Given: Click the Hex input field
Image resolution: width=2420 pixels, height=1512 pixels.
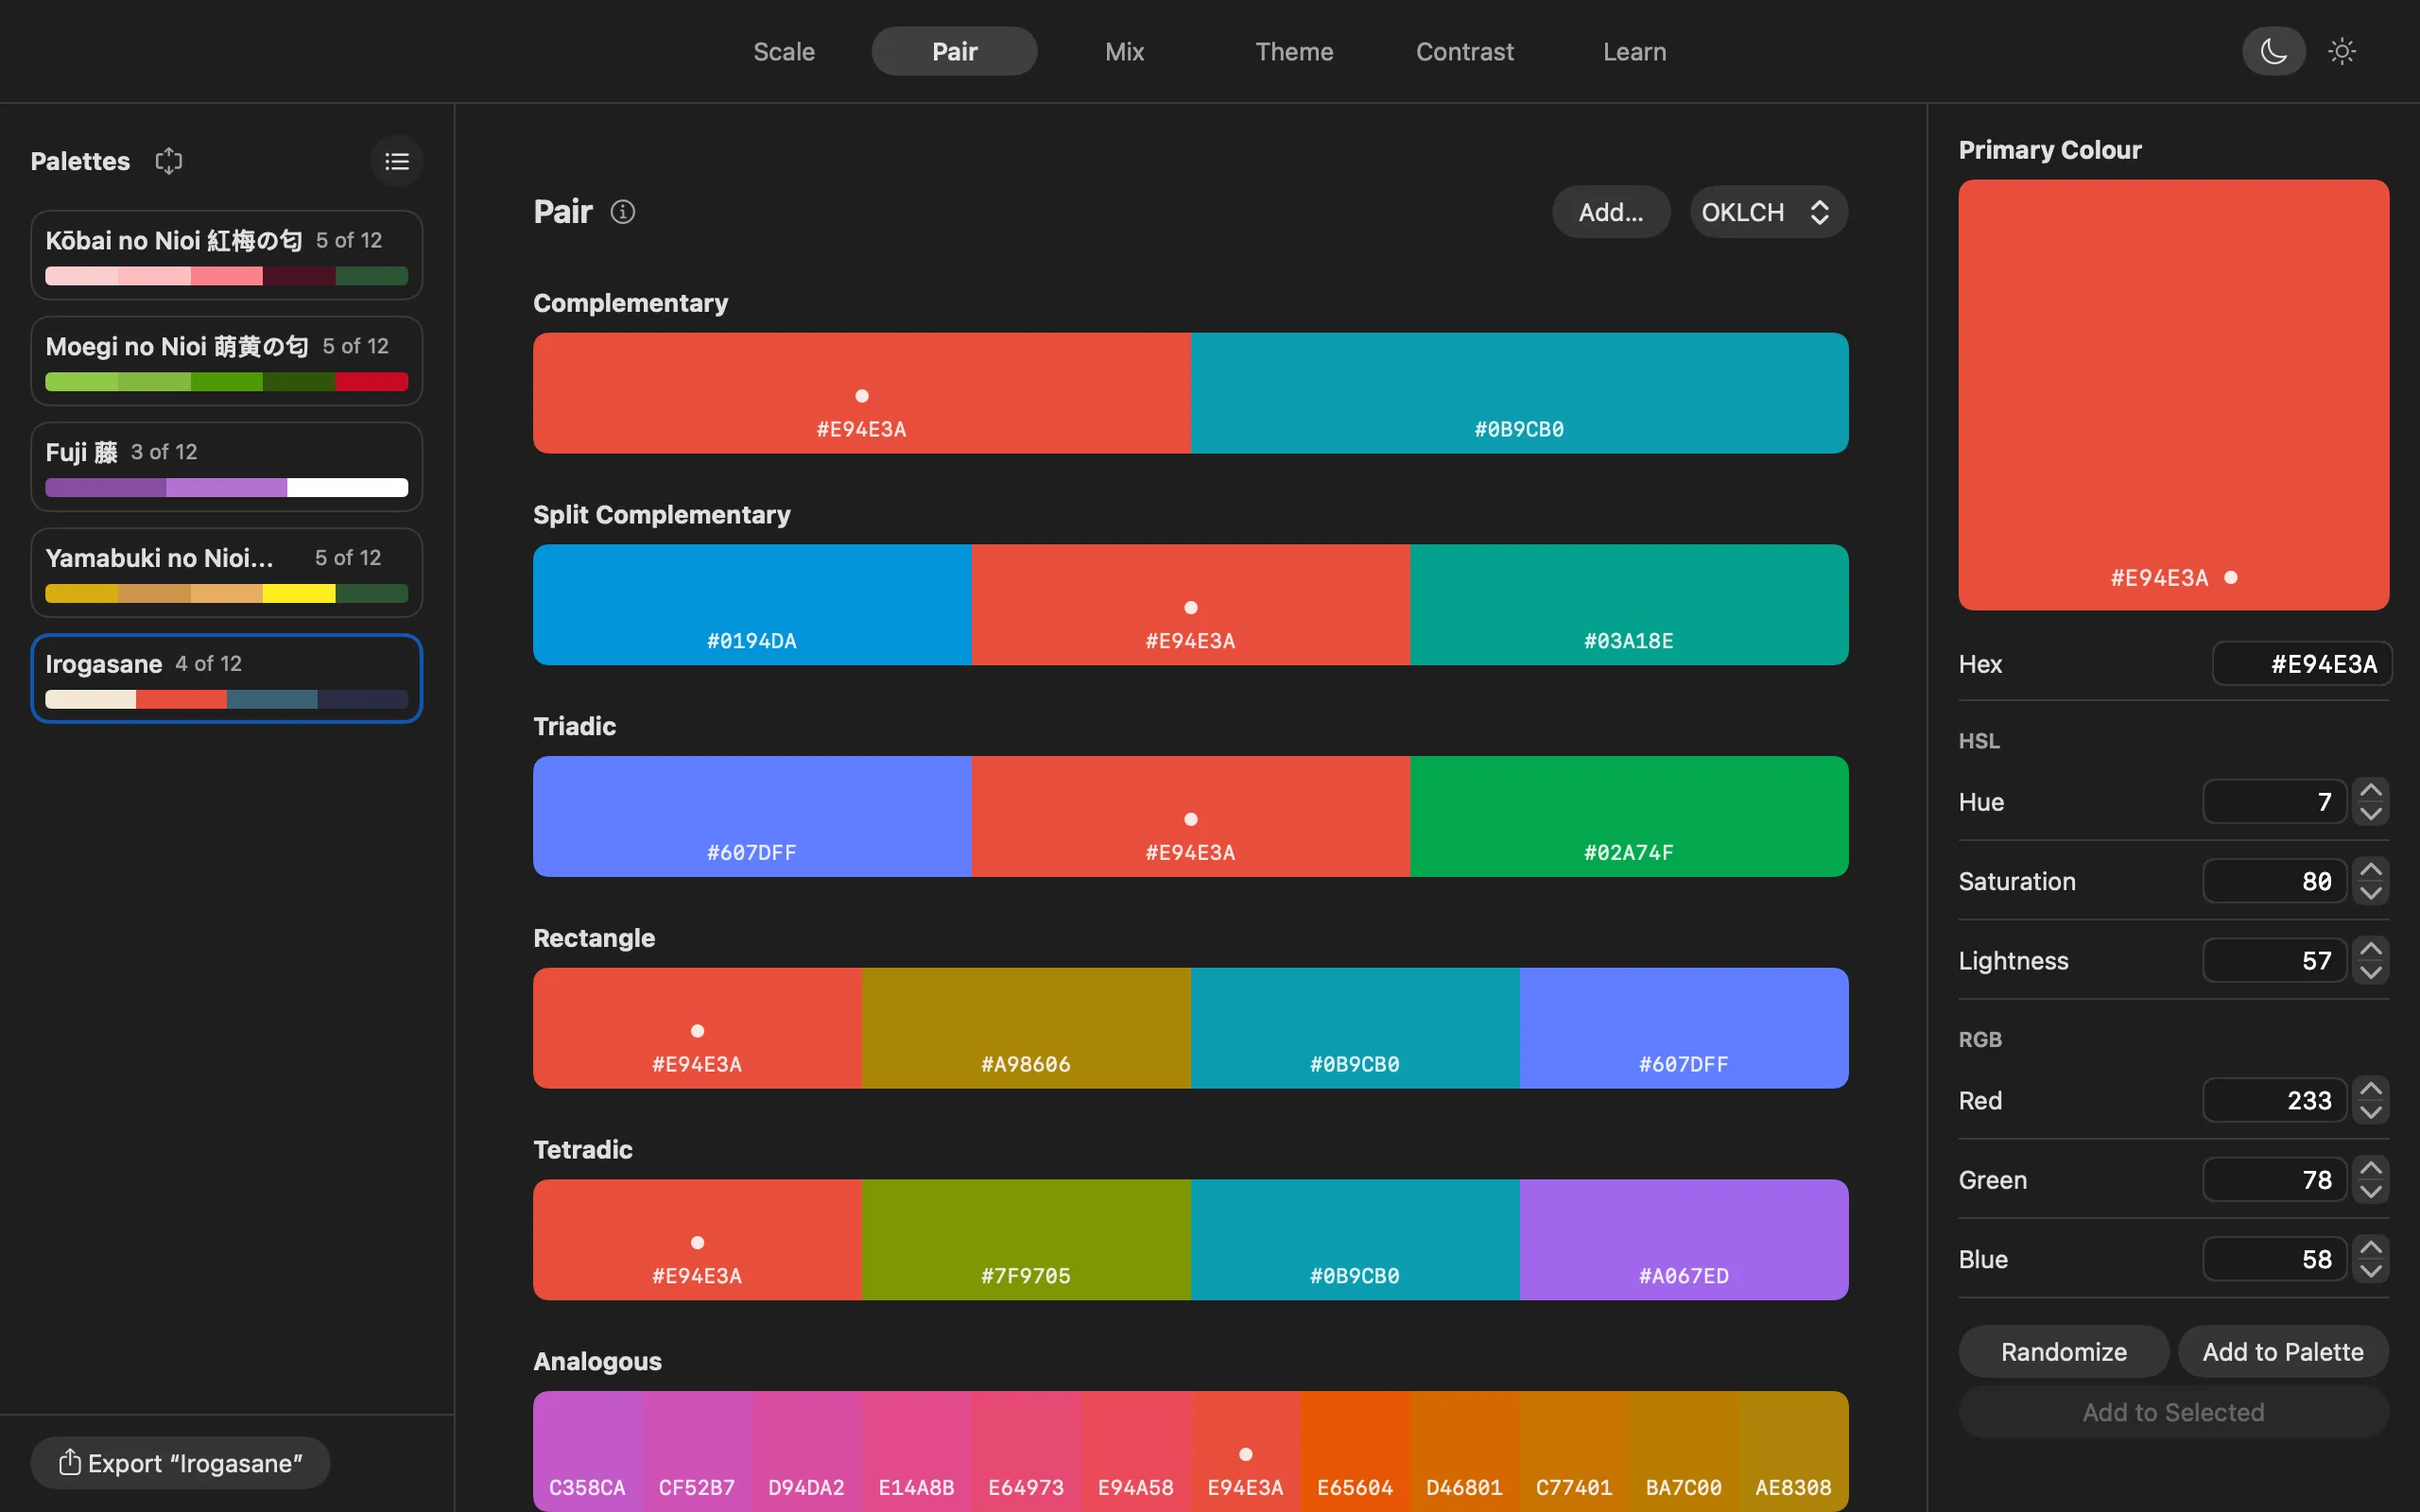Looking at the screenshot, I should pyautogui.click(x=2301, y=664).
